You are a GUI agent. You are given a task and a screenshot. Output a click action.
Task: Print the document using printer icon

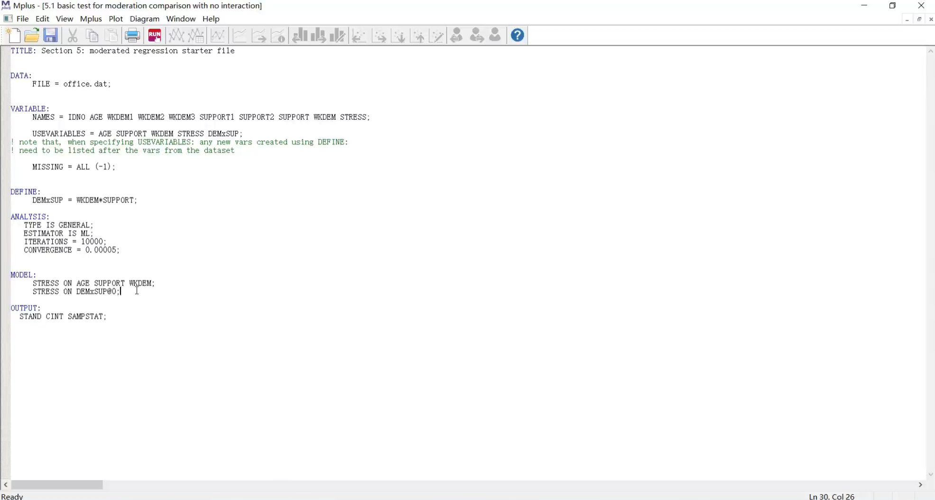click(132, 36)
